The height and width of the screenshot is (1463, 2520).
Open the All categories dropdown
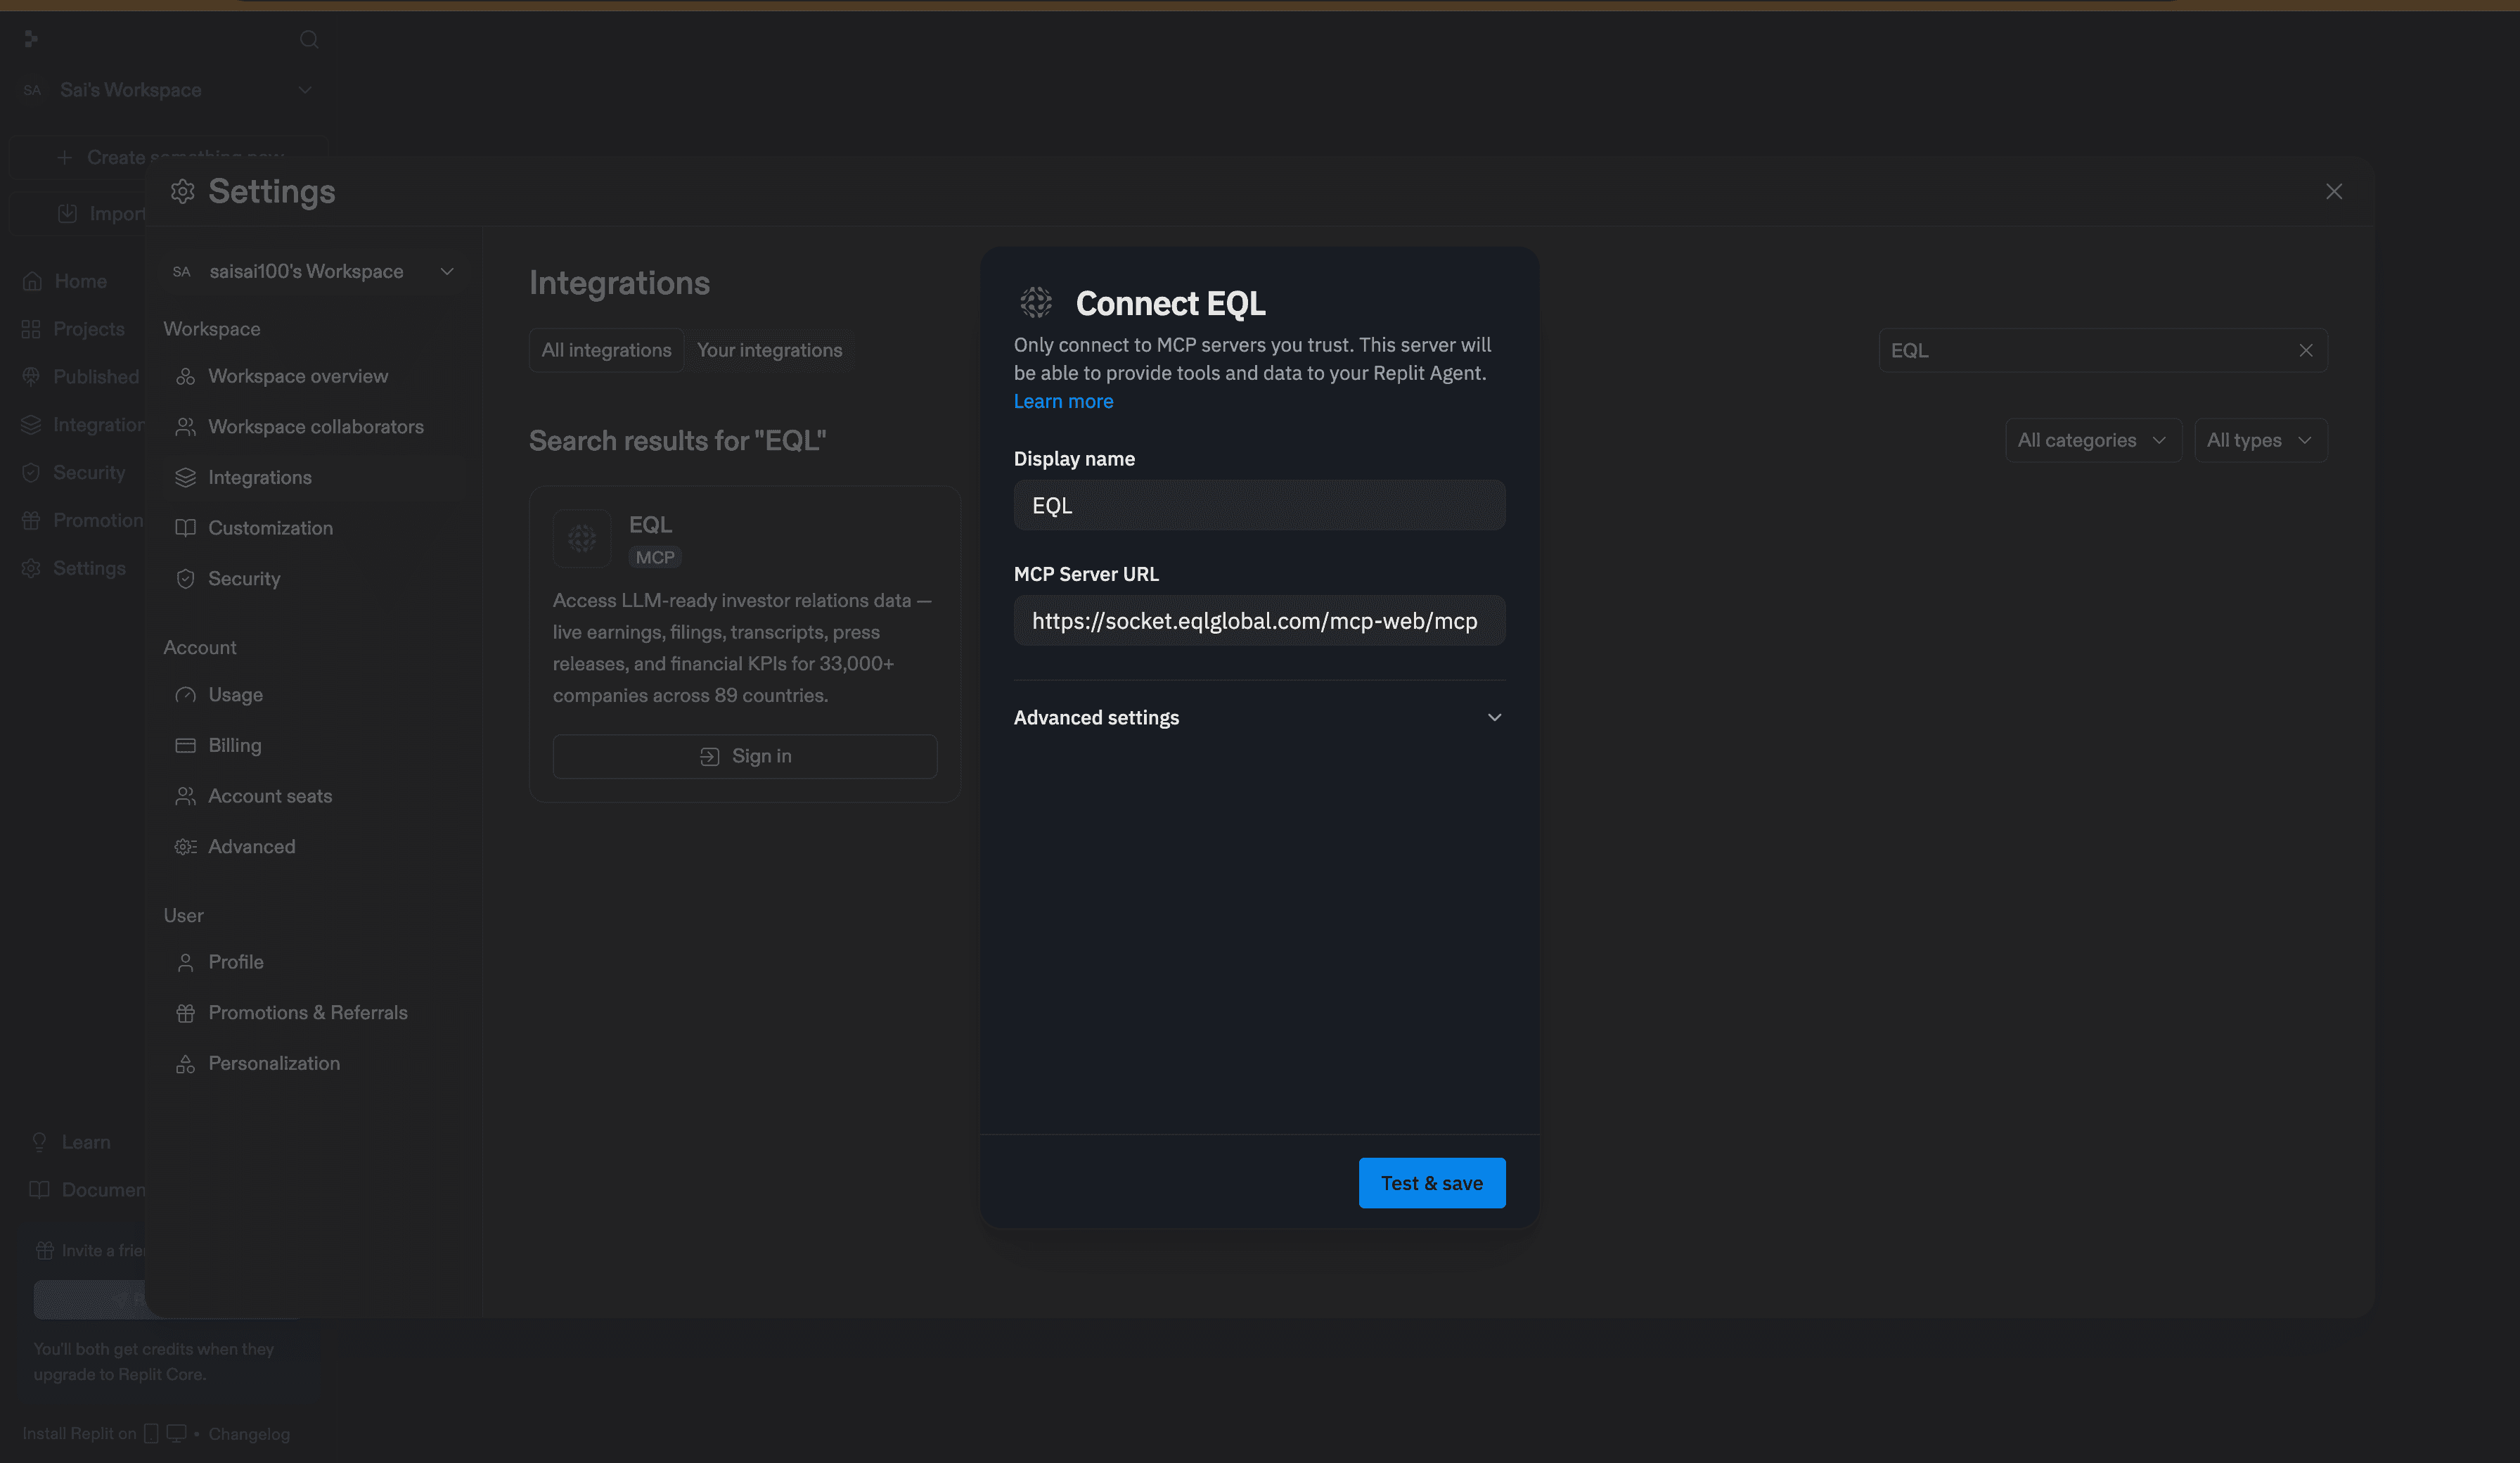coord(2092,440)
